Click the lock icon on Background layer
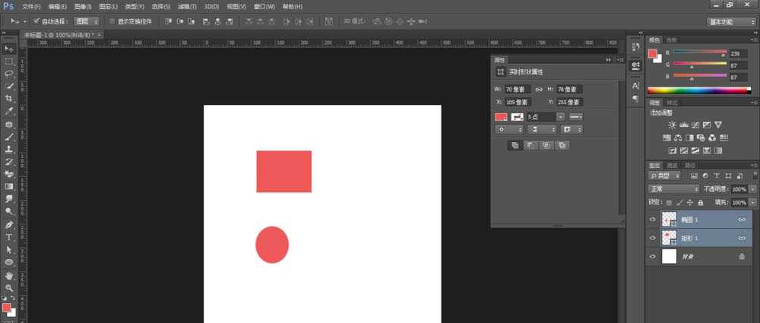760x323 pixels. pyautogui.click(x=741, y=258)
